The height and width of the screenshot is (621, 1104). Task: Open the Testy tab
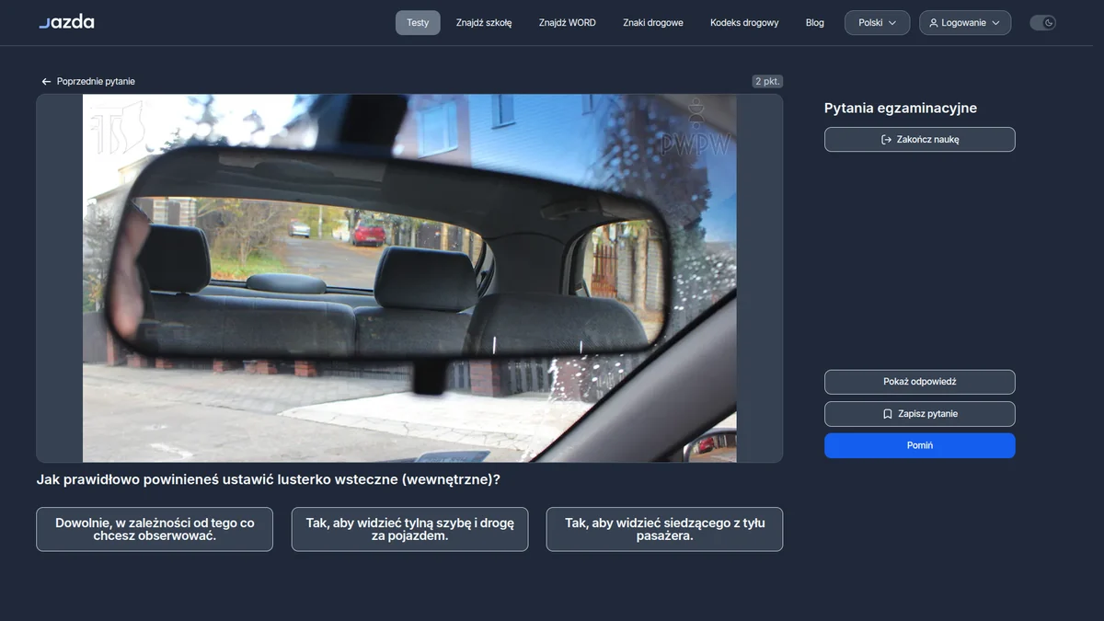(418, 23)
